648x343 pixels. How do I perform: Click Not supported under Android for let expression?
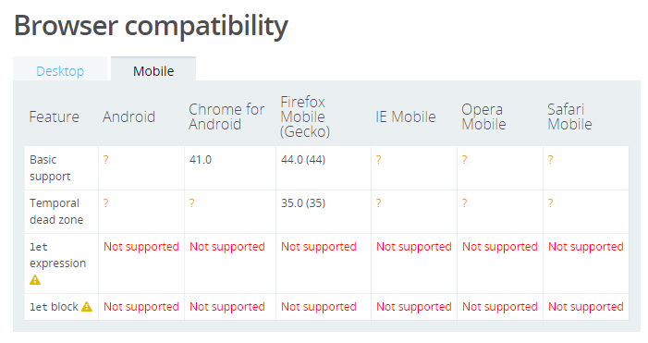point(141,247)
